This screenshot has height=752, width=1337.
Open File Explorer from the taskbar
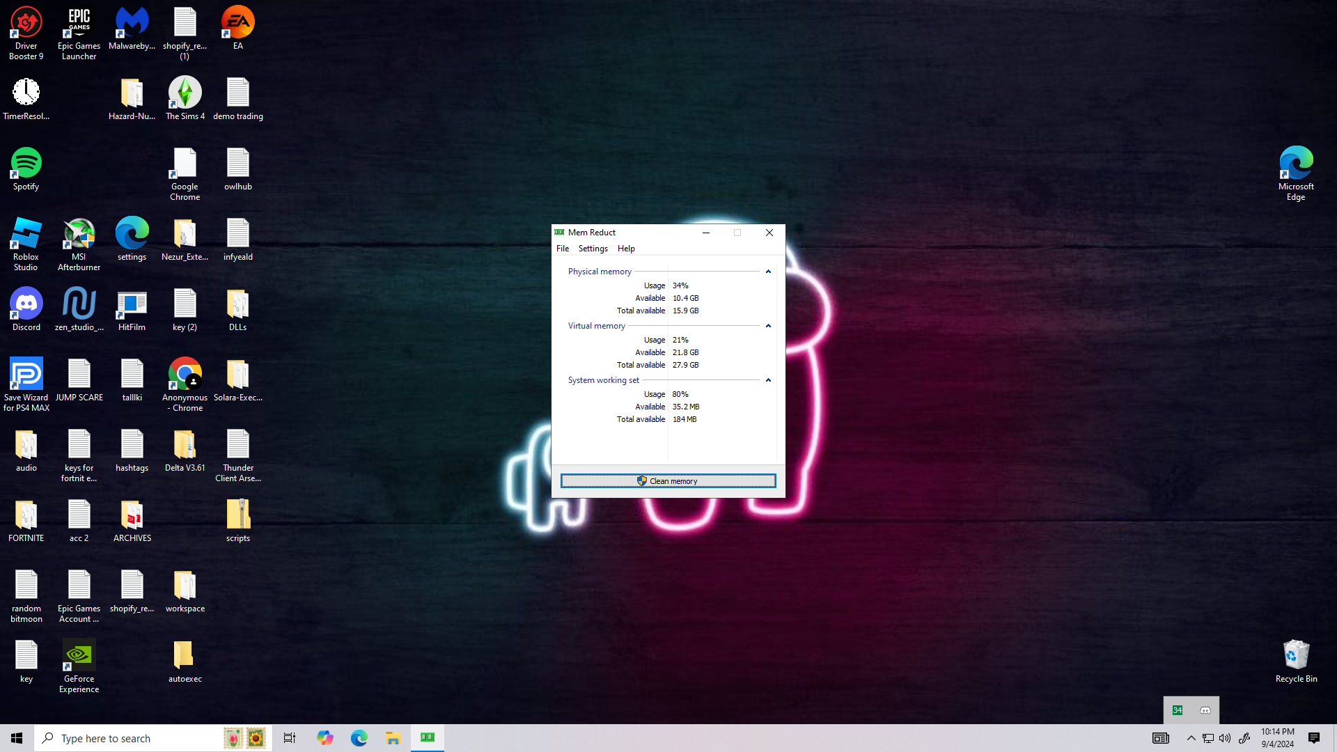point(393,738)
